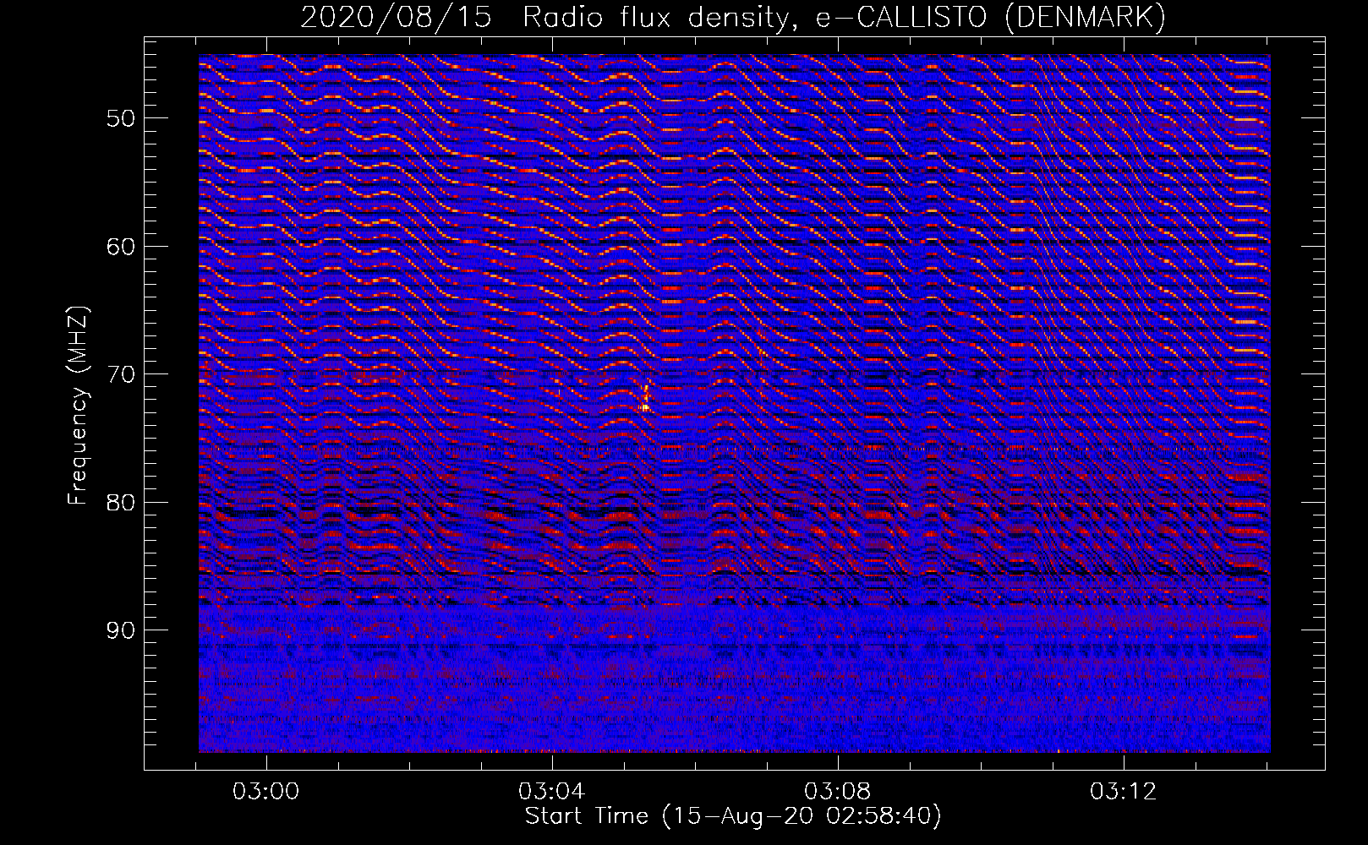Click the 03:00 time tick label
The image size is (1368, 845).
[x=266, y=792]
